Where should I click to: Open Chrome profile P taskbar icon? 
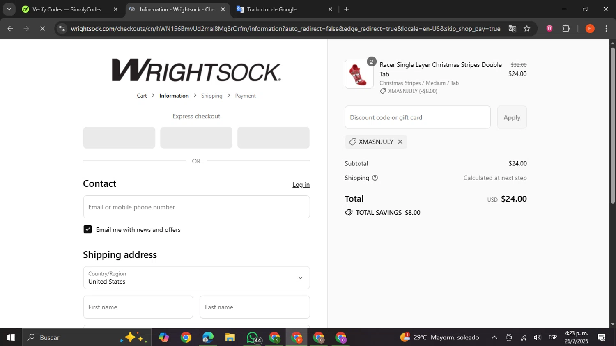pos(297,337)
